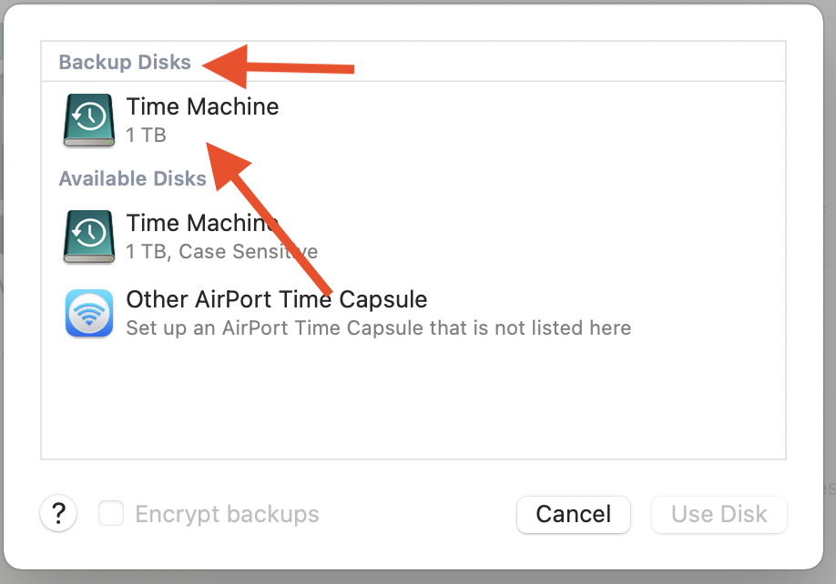Click the Time Machine disk icon under Backup Disks
Screen dimensions: 836x584
(88, 121)
